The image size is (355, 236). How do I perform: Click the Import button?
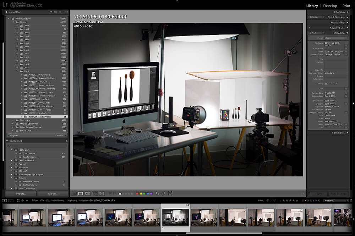point(21,194)
